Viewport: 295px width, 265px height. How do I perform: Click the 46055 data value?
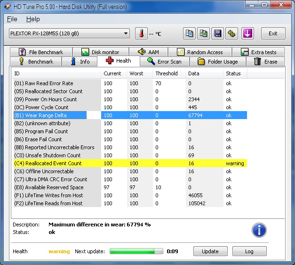point(195,195)
